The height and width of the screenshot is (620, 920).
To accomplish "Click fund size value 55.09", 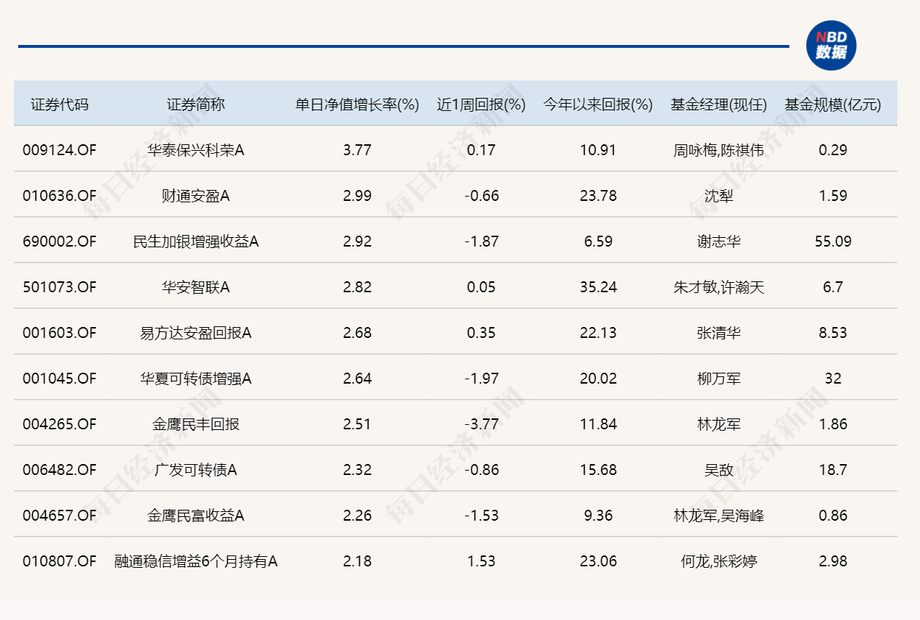I will (x=833, y=241).
